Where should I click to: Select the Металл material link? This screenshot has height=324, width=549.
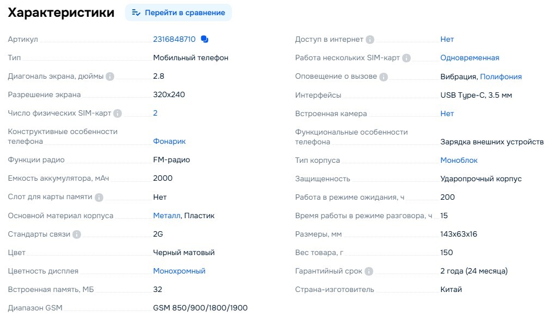tap(166, 215)
